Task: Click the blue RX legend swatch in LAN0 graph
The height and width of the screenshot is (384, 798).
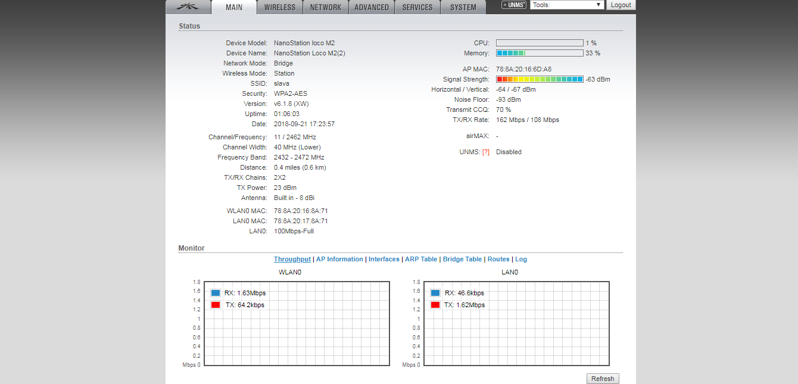Action: pos(435,293)
